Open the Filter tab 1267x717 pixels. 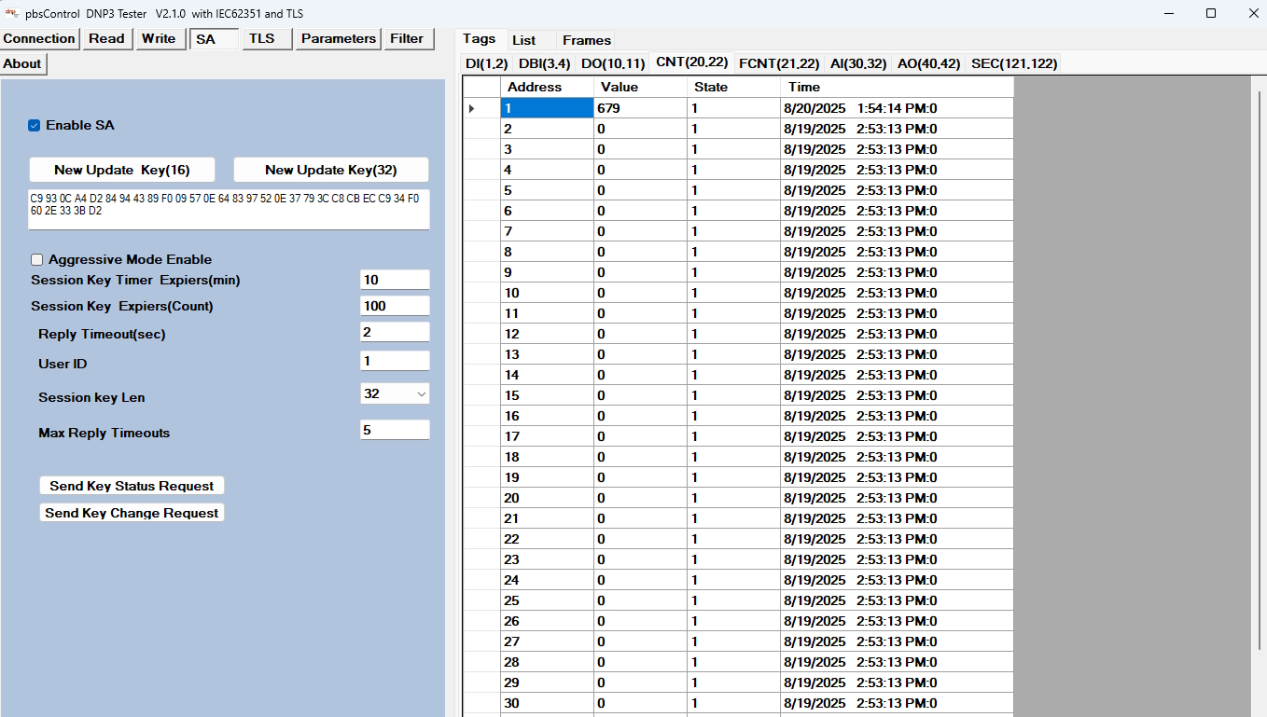408,38
